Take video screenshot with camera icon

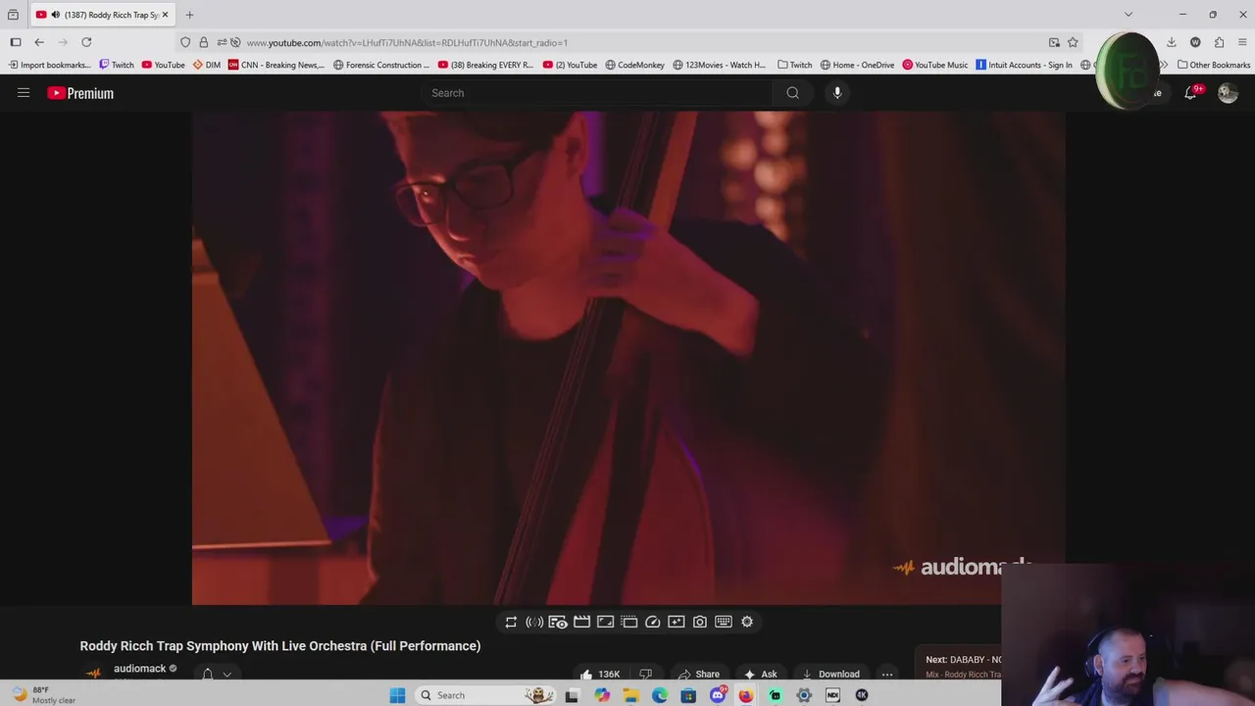[x=699, y=622]
